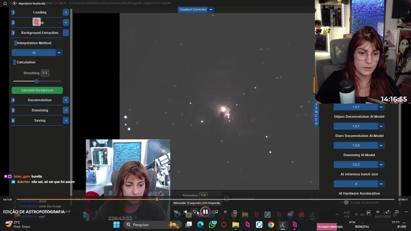Go to media player home icon

pyautogui.click(x=5, y=3)
